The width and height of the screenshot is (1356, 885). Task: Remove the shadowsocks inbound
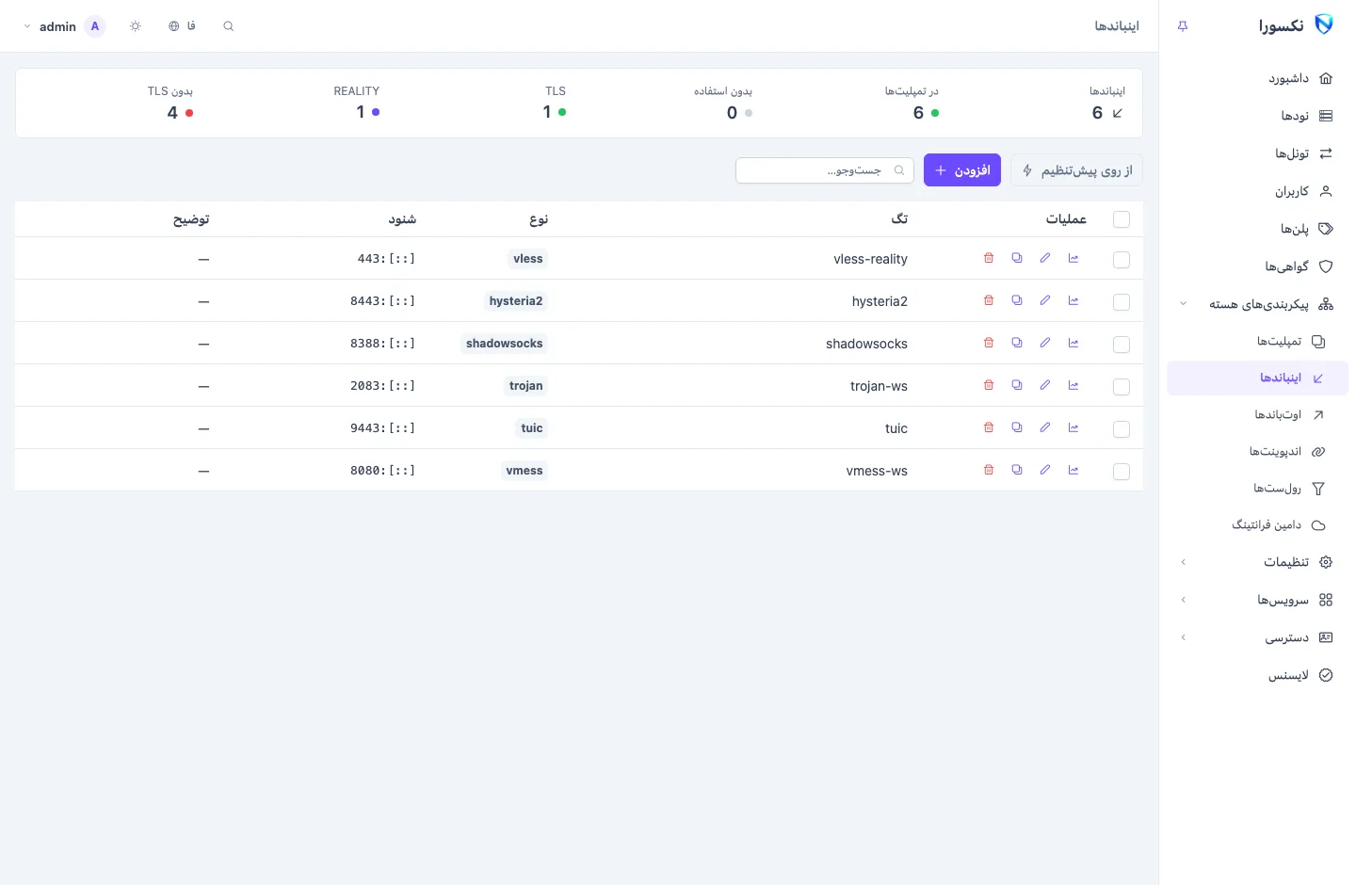pyautogui.click(x=989, y=343)
